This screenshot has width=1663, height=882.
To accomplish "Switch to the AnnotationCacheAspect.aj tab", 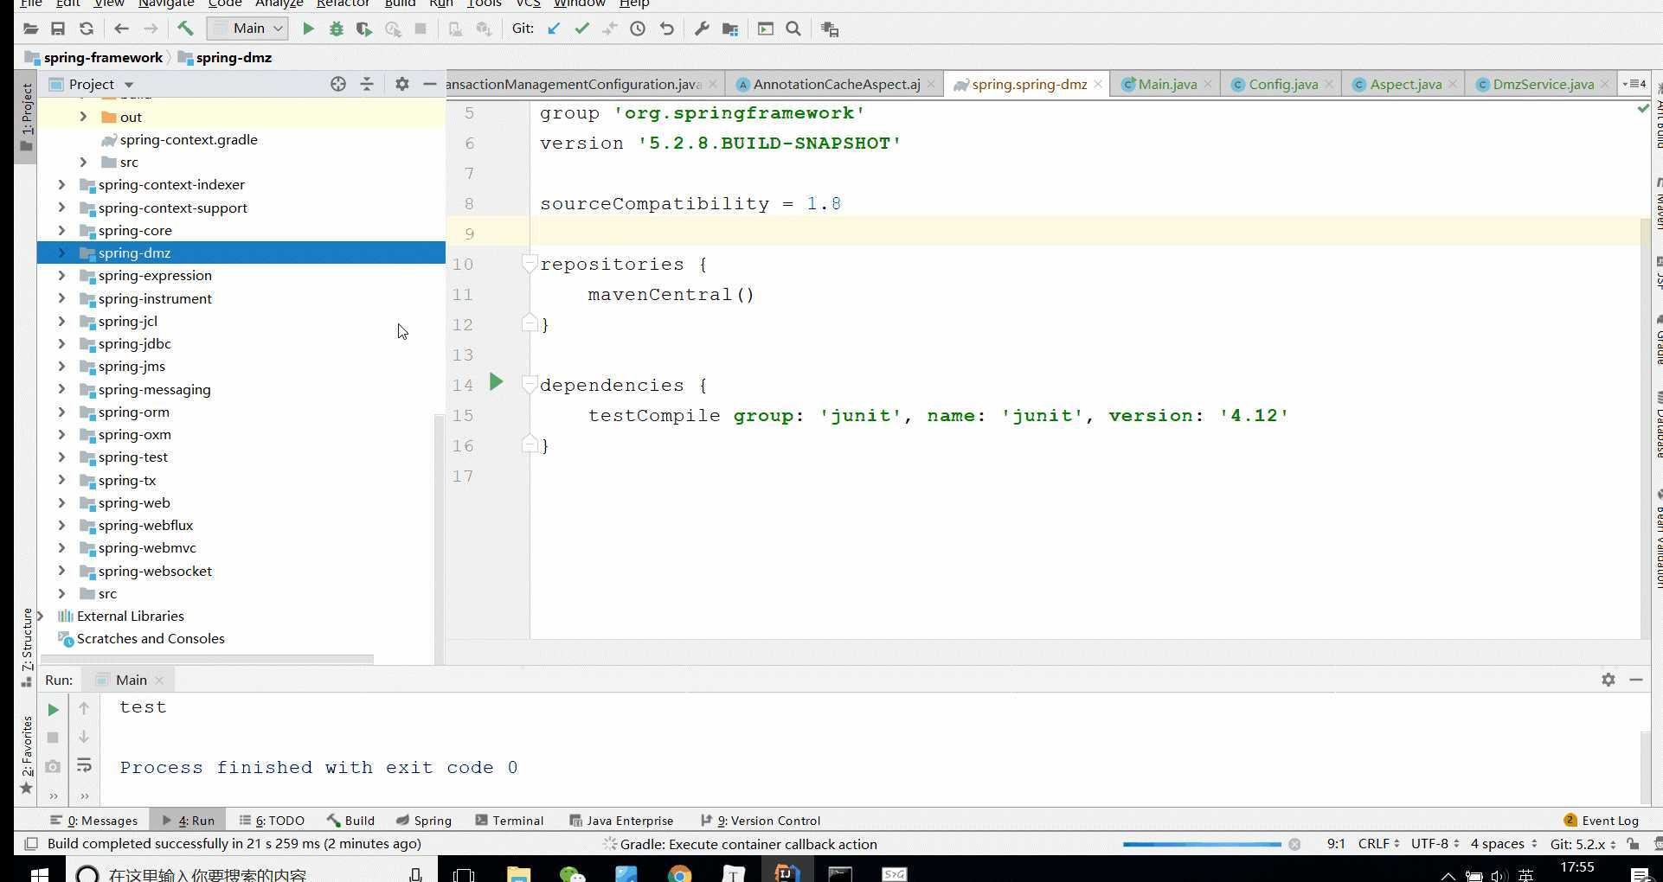I will (836, 84).
